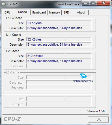Viewport: 112px width, 125px height.
Task: Click the CPU-Z app icon in title bar
Action: click(4, 4)
